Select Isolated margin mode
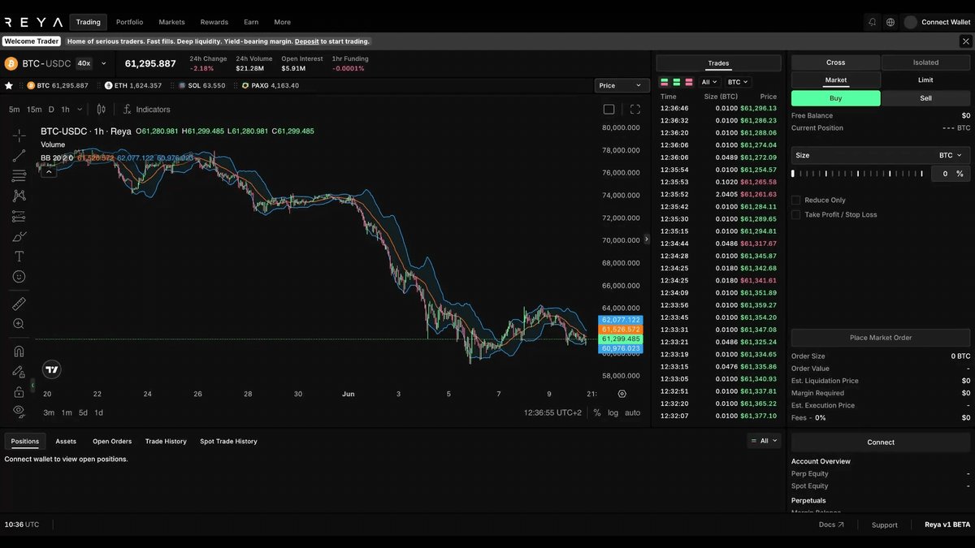The width and height of the screenshot is (975, 548). (x=925, y=63)
